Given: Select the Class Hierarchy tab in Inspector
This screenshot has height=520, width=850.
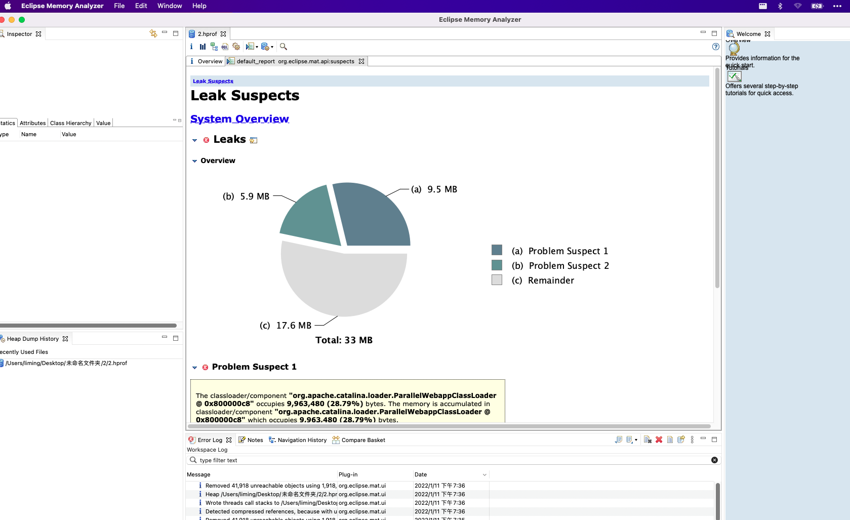Looking at the screenshot, I should [x=71, y=123].
